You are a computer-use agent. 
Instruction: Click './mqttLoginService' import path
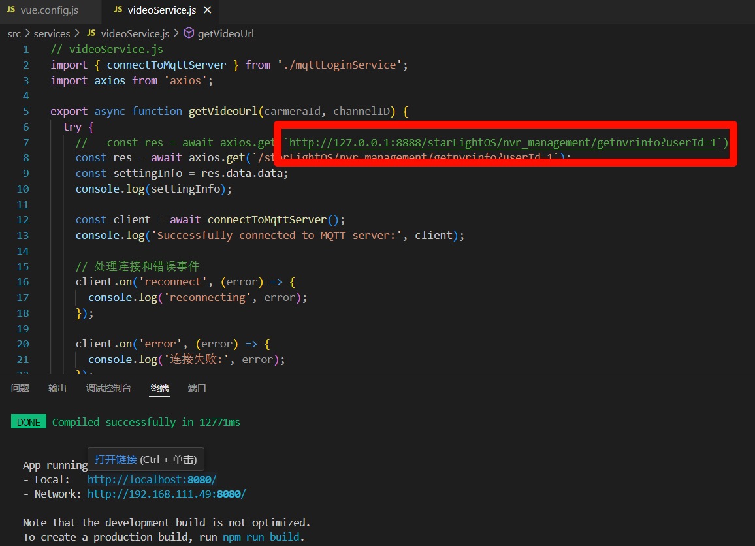pos(340,65)
